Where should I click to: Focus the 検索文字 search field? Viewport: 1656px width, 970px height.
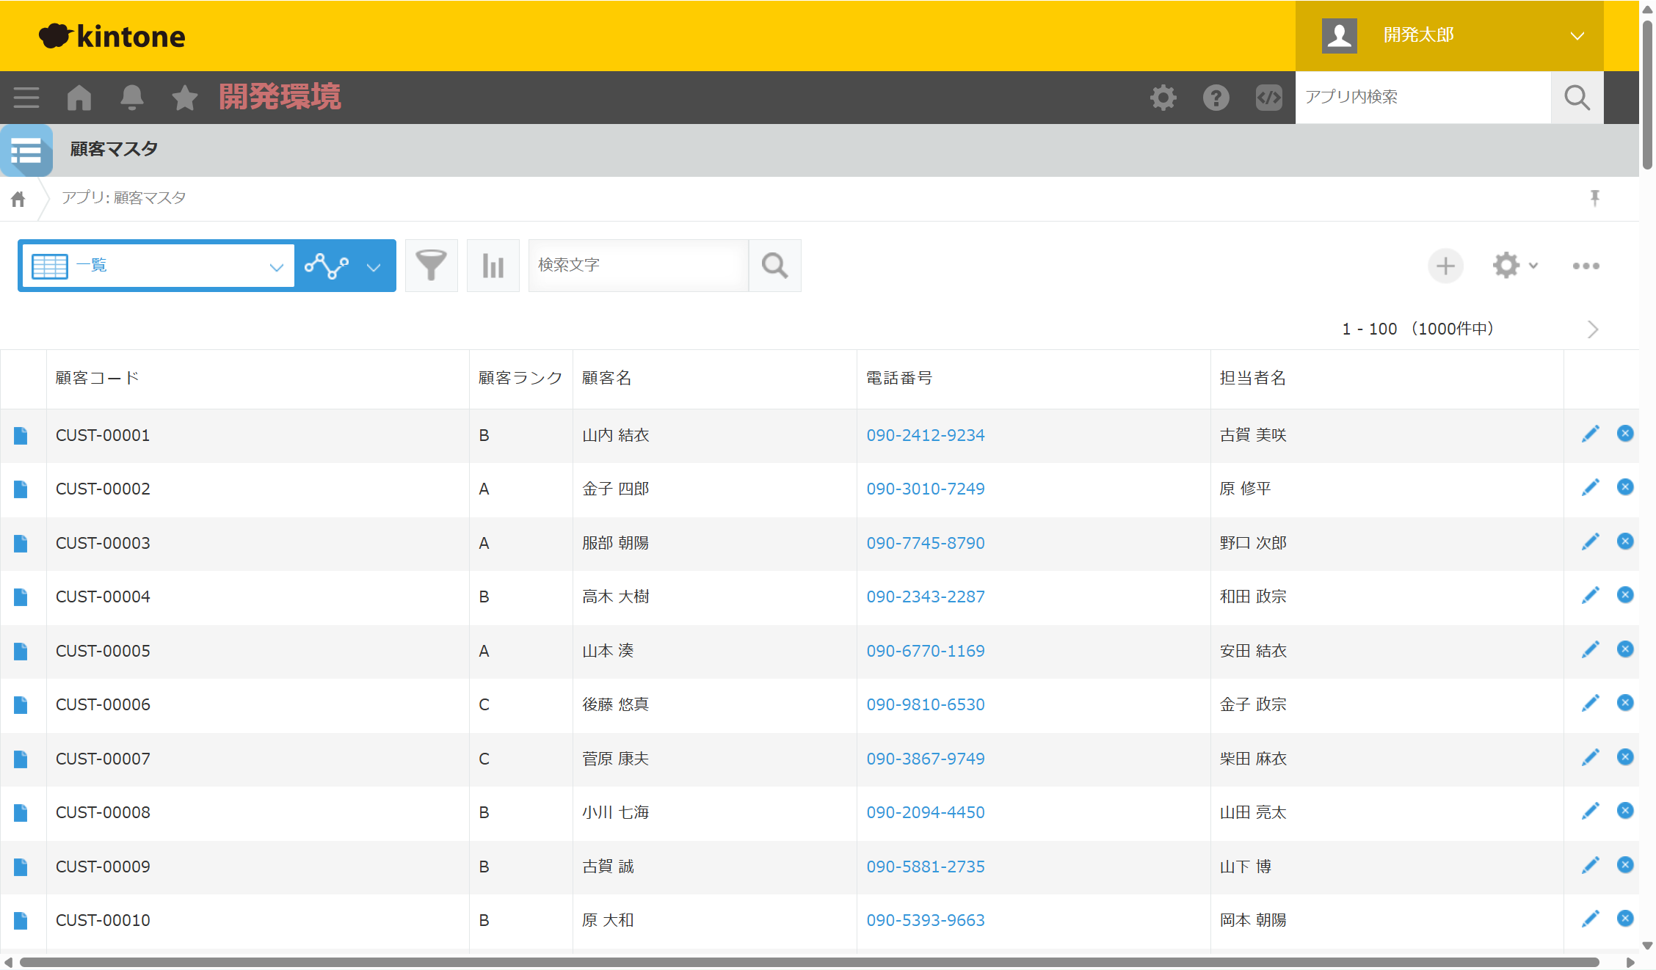click(x=637, y=266)
